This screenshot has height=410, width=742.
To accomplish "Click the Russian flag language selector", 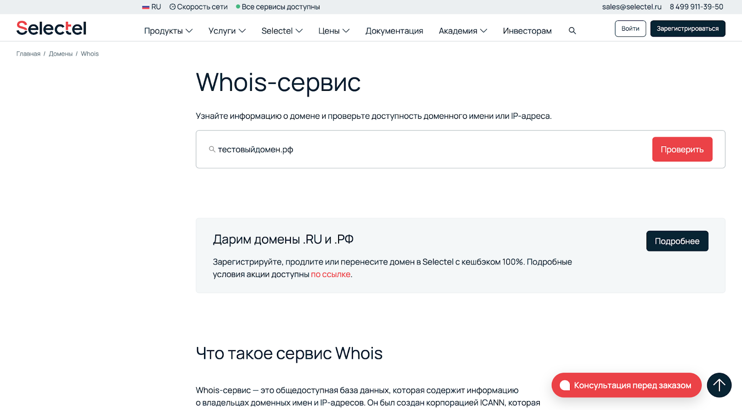I will click(152, 7).
